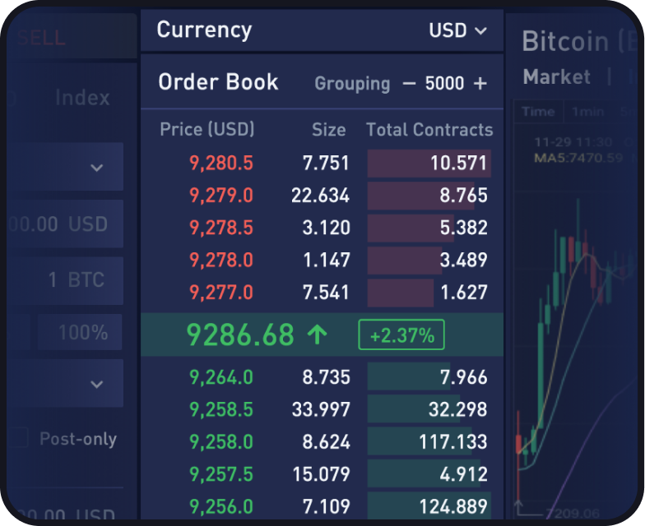This screenshot has height=526, width=645.
Task: Select ask price 9,278.5
Action: pyautogui.click(x=220, y=228)
